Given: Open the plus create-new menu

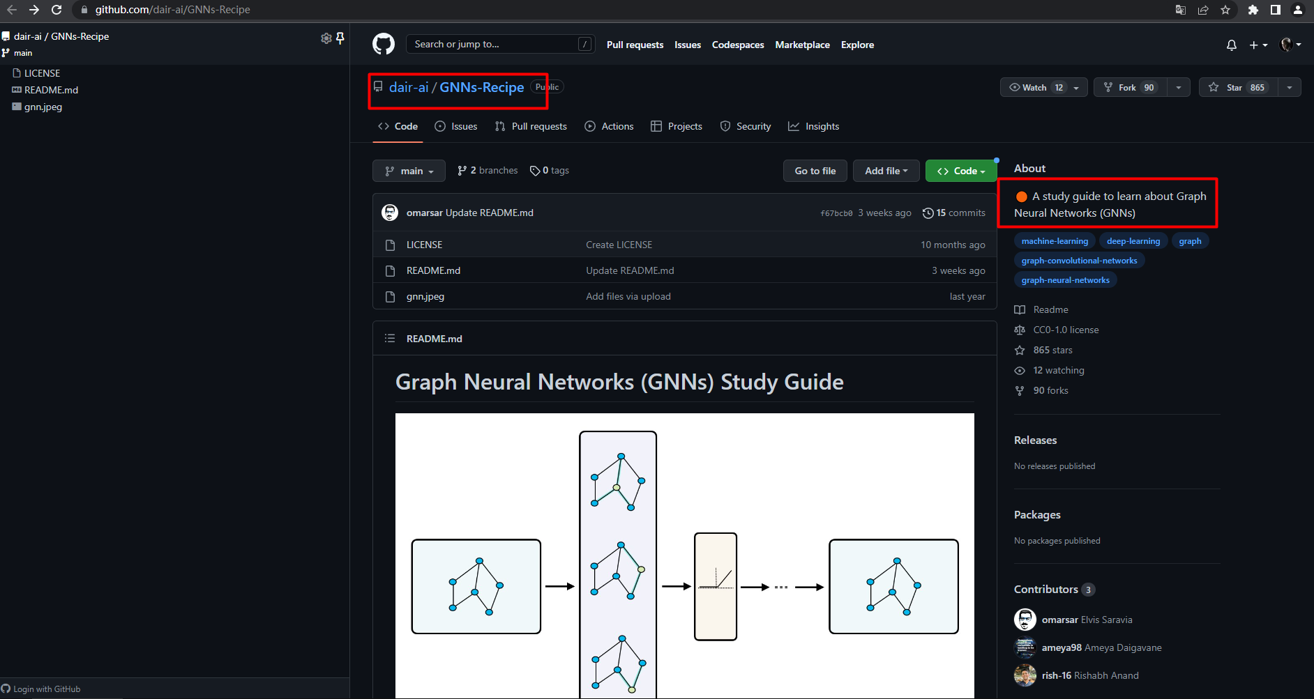Looking at the screenshot, I should click(x=1258, y=45).
